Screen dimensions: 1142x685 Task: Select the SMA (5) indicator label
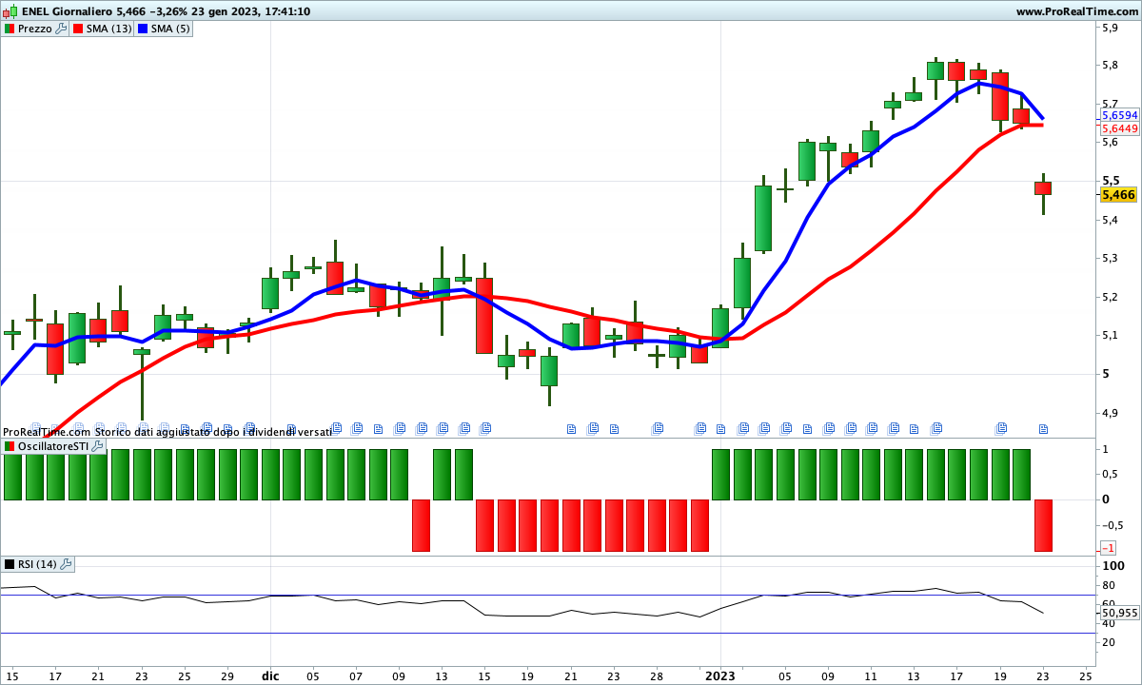click(x=170, y=29)
